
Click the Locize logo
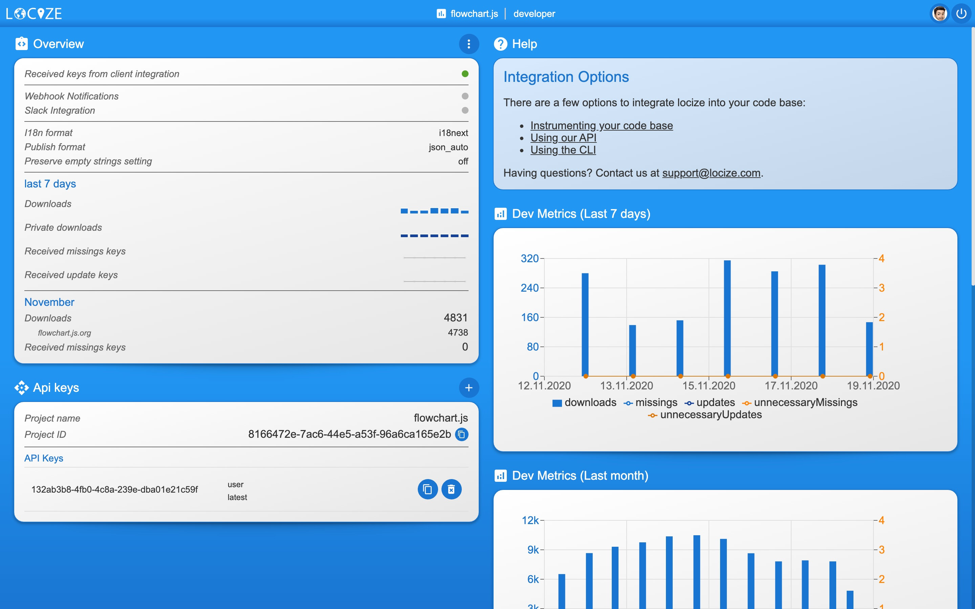coord(34,14)
